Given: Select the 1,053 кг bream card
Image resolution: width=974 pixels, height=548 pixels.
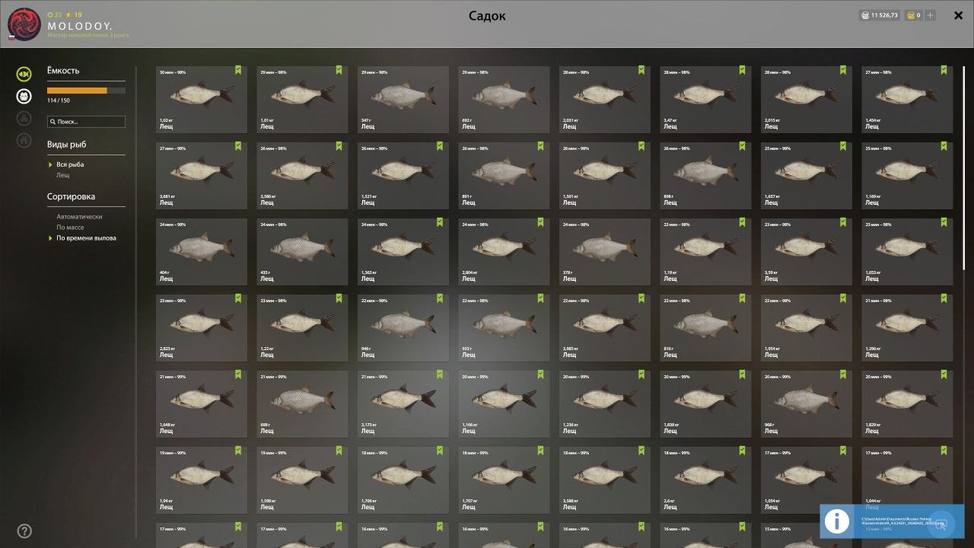Looking at the screenshot, I should click(907, 252).
